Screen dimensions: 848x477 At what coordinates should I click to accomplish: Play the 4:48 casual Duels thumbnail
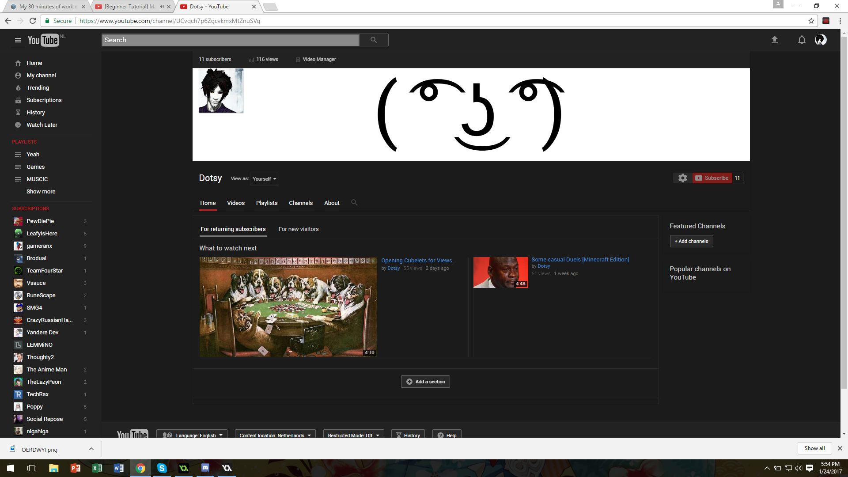point(501,273)
